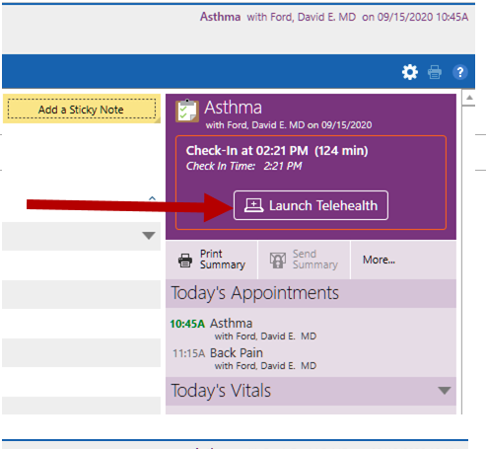This screenshot has width=486, height=449.
Task: Add a Sticky Note
Action: (82, 109)
